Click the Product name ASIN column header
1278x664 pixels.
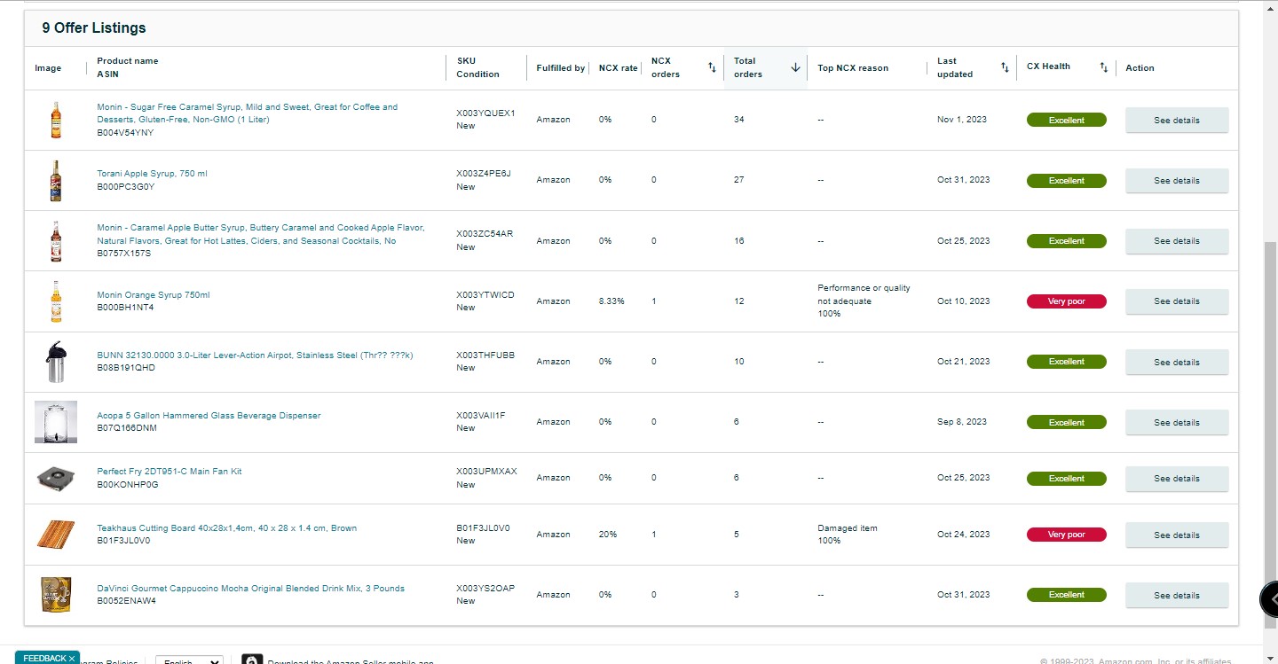128,67
